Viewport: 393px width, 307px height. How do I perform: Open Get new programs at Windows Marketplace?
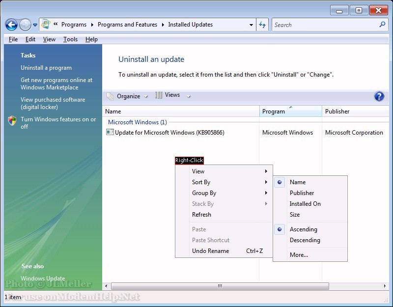tap(56, 84)
